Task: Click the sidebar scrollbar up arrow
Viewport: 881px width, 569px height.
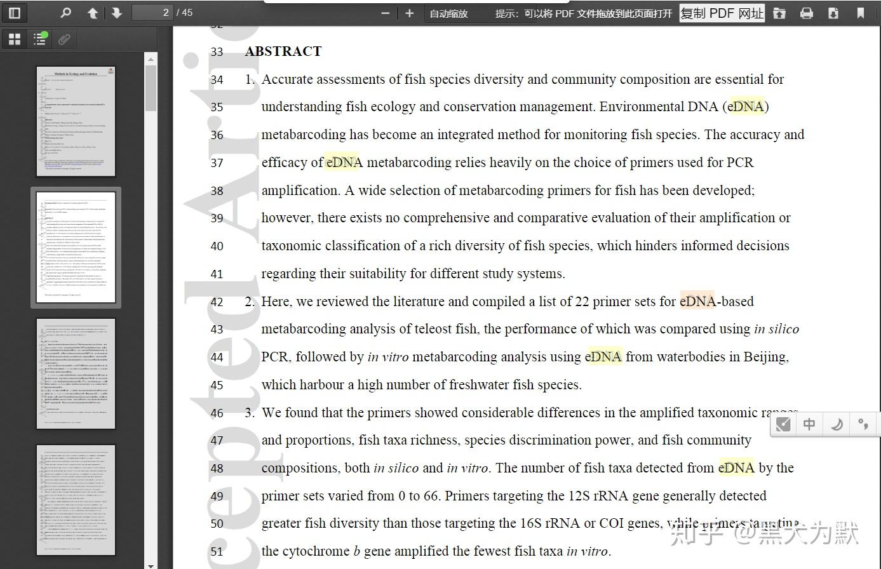Action: [151, 60]
